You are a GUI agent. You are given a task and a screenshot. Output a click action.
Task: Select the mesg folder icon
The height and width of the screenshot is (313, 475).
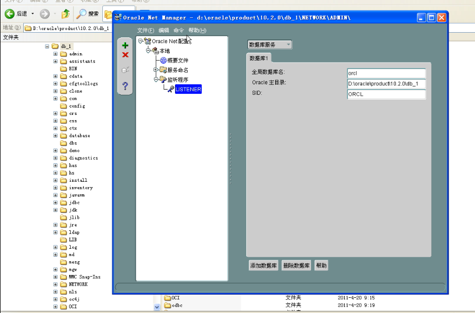click(63, 262)
